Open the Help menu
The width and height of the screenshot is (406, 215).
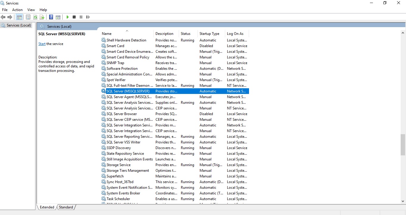(x=43, y=10)
